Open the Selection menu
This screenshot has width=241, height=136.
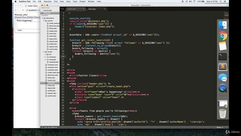point(47,2)
